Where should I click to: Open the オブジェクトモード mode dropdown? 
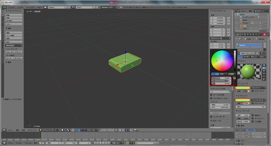[x=49, y=130]
